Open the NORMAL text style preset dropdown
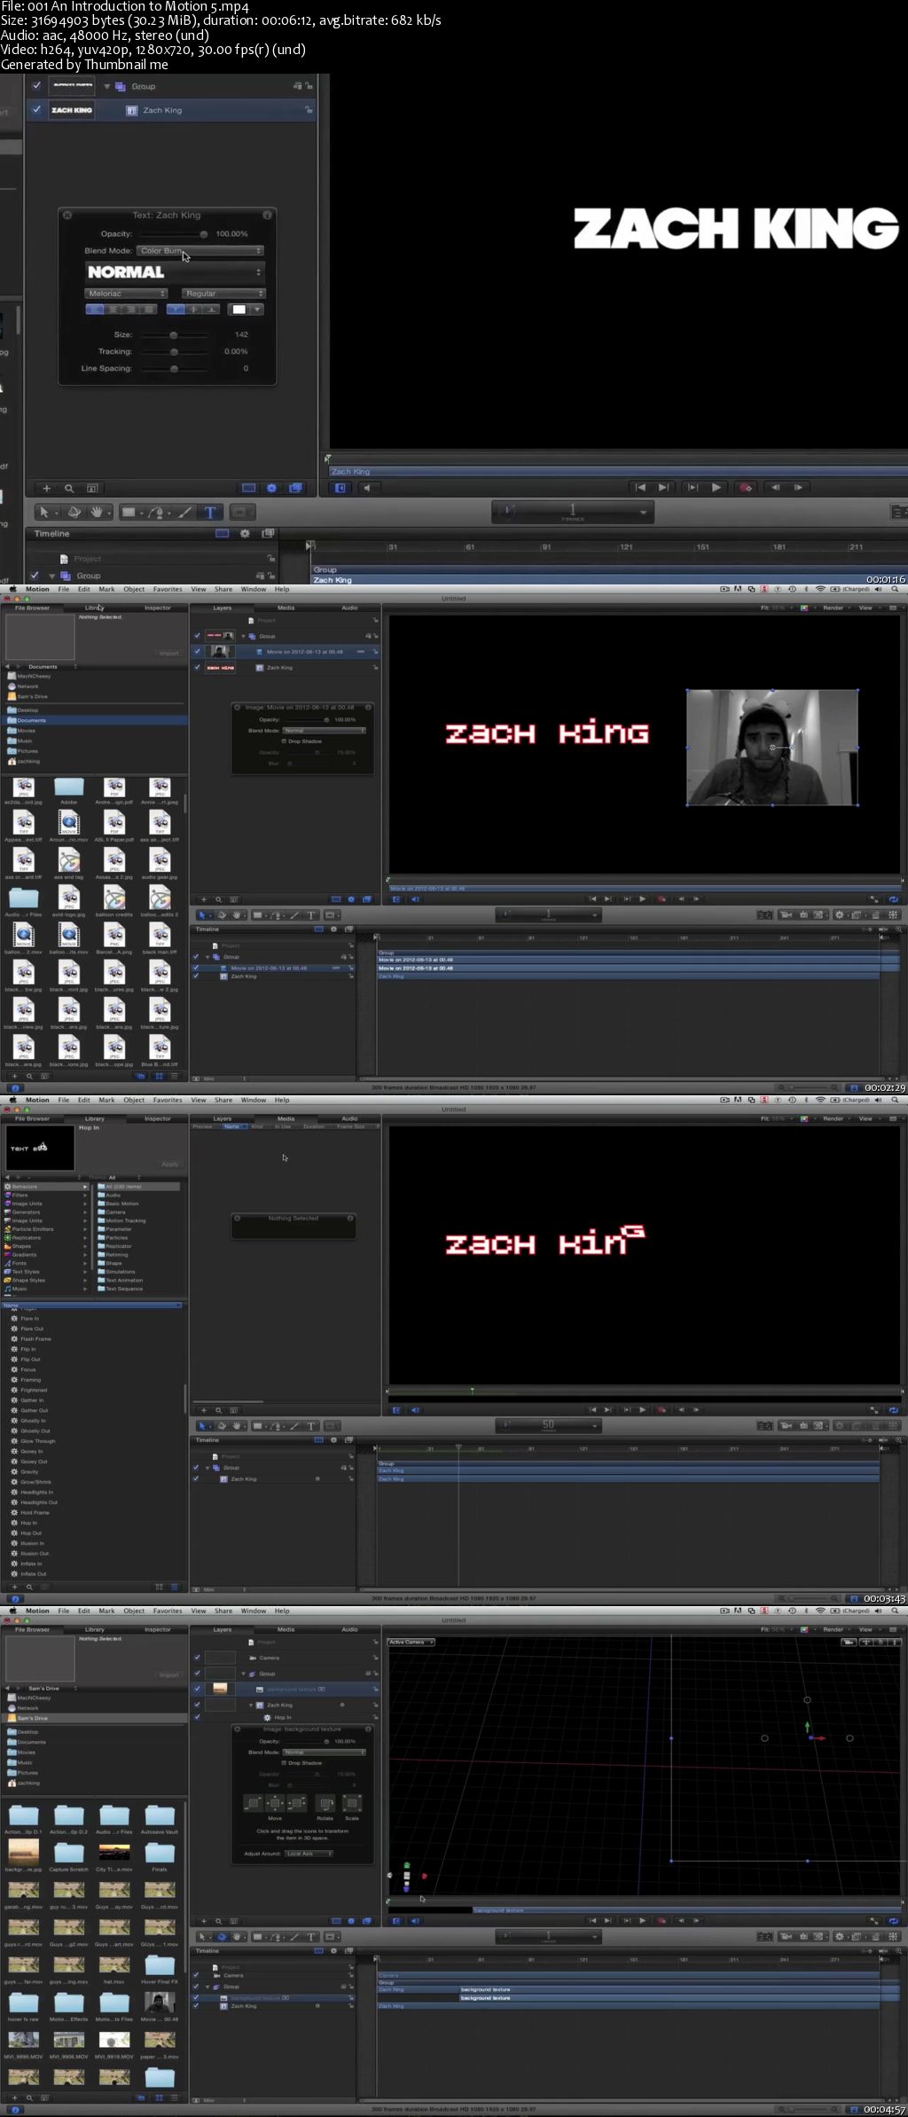 click(x=174, y=272)
